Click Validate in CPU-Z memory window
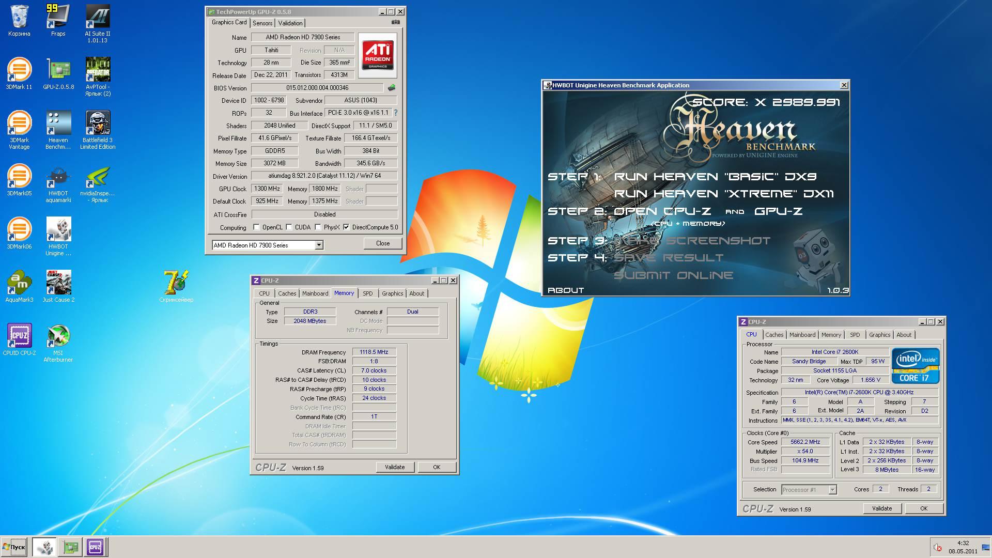This screenshot has height=558, width=992. point(395,467)
